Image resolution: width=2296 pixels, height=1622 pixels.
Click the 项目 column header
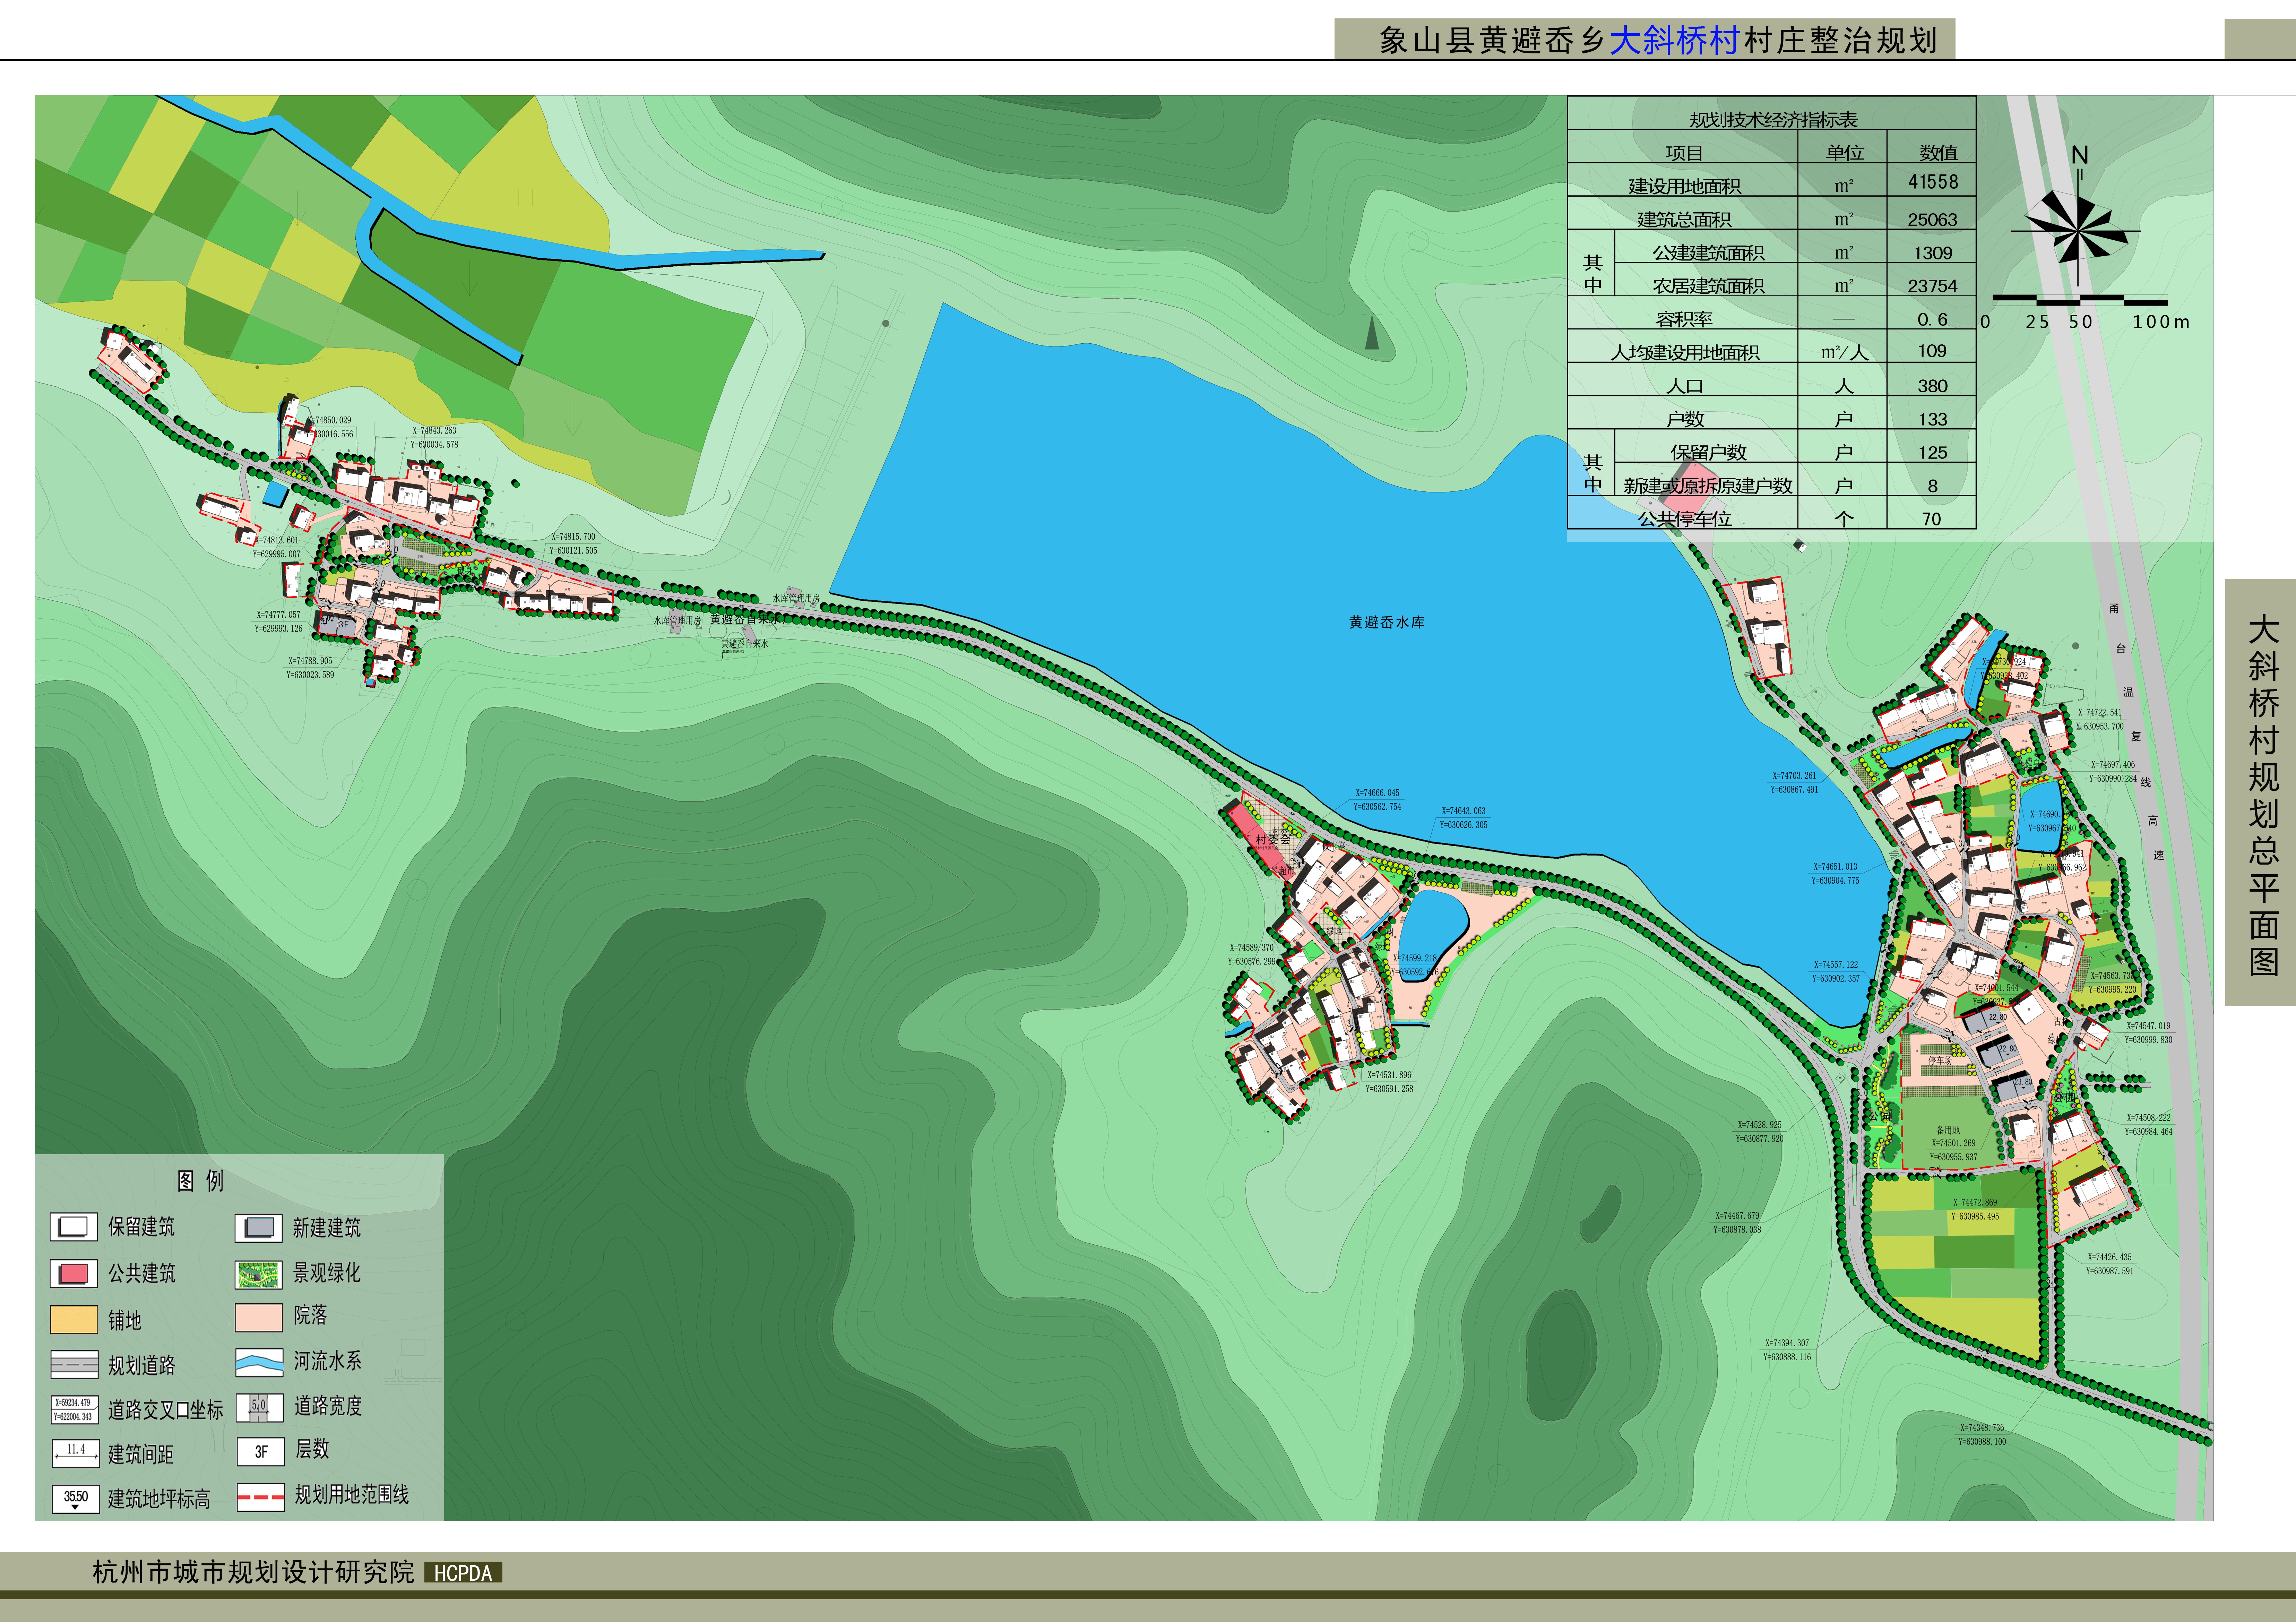tap(1684, 153)
